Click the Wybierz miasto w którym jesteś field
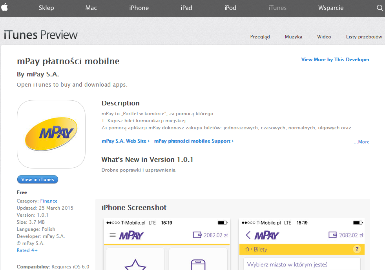The image size is (385, 270). tap(302, 264)
